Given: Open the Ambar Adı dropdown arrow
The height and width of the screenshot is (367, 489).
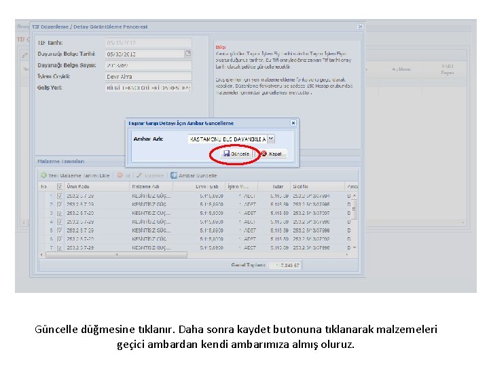Looking at the screenshot, I should (x=271, y=139).
